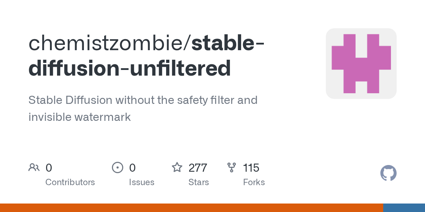The image size is (425, 212).
Task: Click the Issues circle-dot icon
Action: pyautogui.click(x=117, y=167)
